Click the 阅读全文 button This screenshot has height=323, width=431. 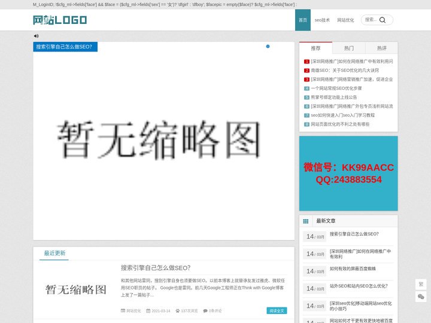coord(277,310)
